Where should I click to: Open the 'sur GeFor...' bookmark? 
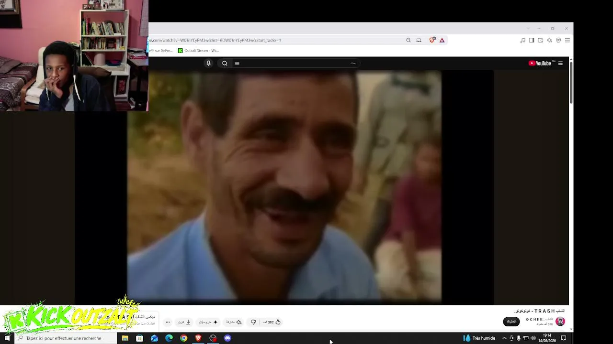tap(161, 50)
